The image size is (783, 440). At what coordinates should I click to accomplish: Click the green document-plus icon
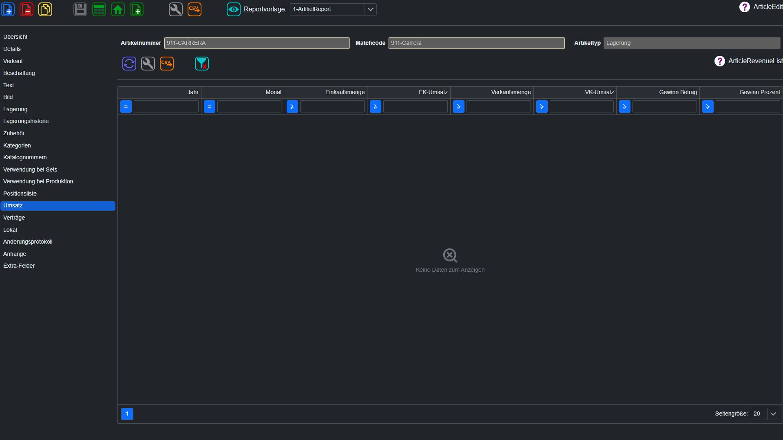(137, 9)
